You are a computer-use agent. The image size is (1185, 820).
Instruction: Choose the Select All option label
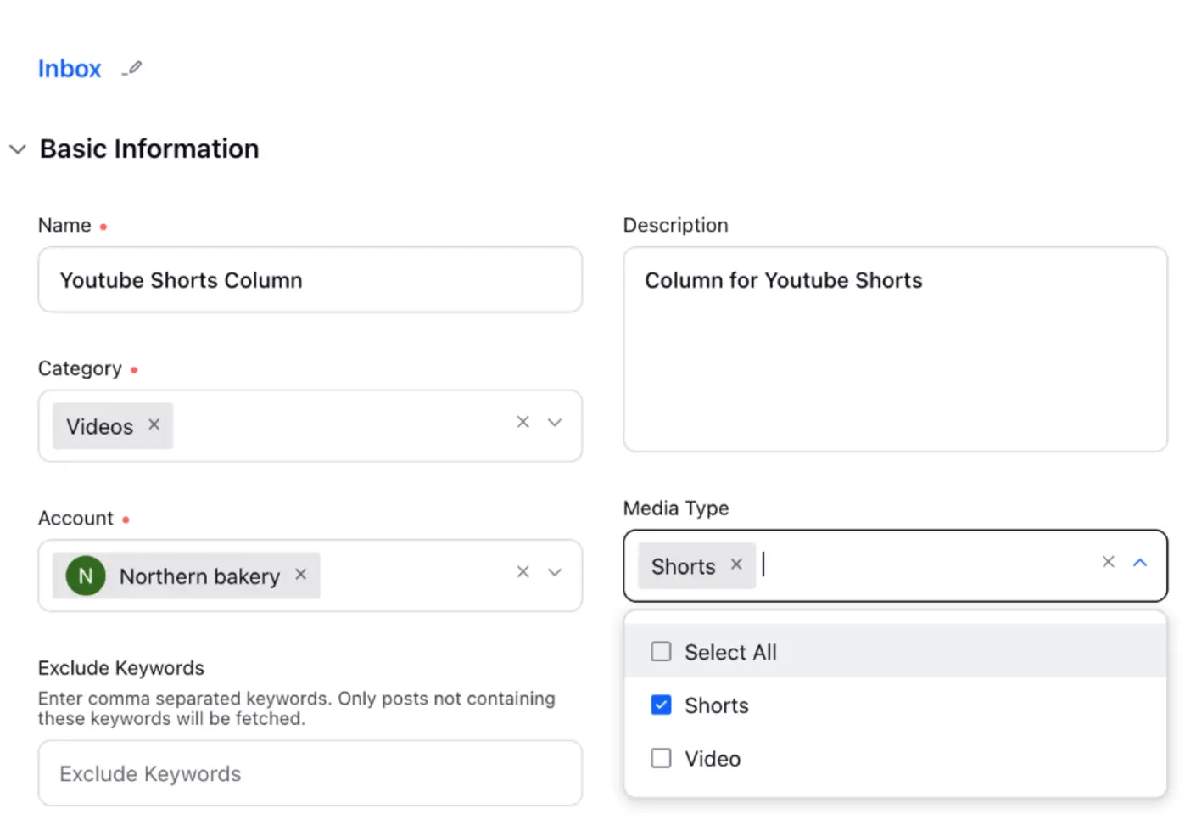tap(730, 652)
